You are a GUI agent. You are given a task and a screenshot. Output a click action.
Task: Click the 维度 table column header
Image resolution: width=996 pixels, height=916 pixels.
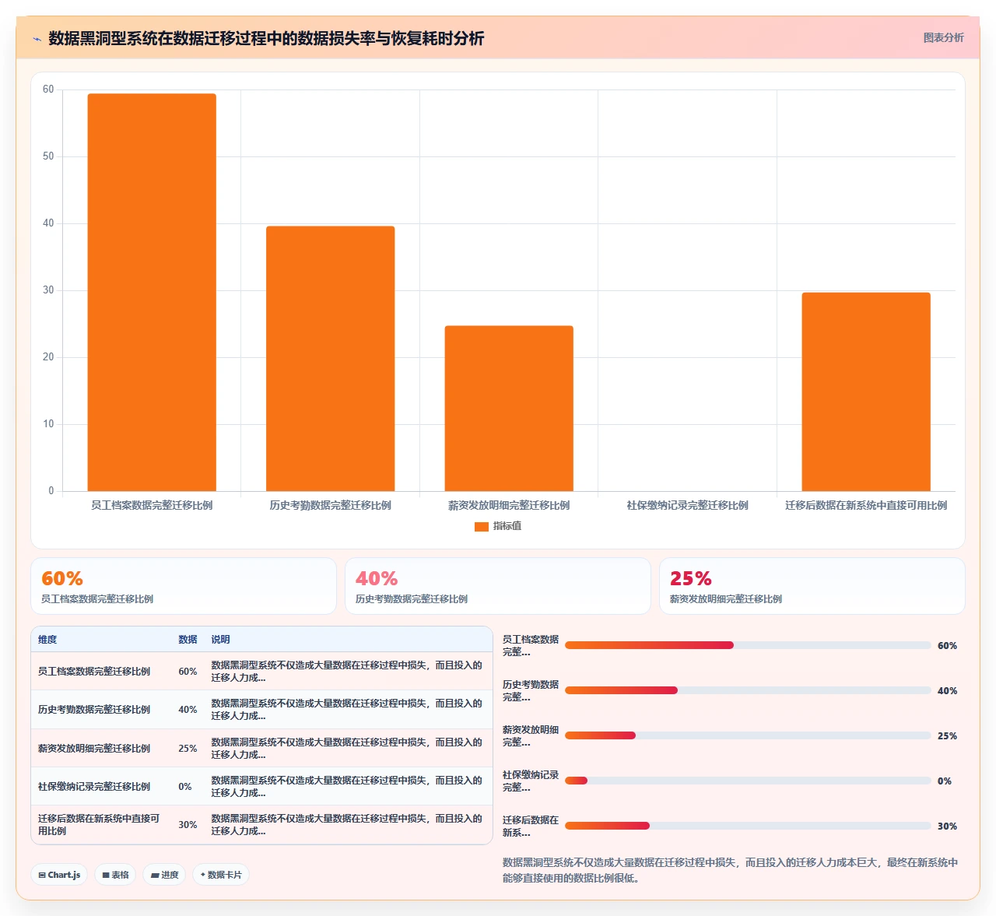(x=47, y=640)
